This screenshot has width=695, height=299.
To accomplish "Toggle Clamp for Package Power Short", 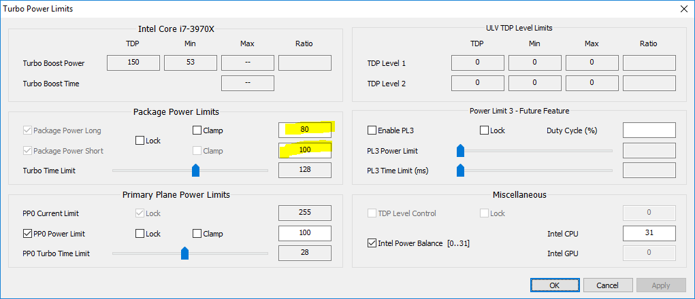I will [197, 151].
